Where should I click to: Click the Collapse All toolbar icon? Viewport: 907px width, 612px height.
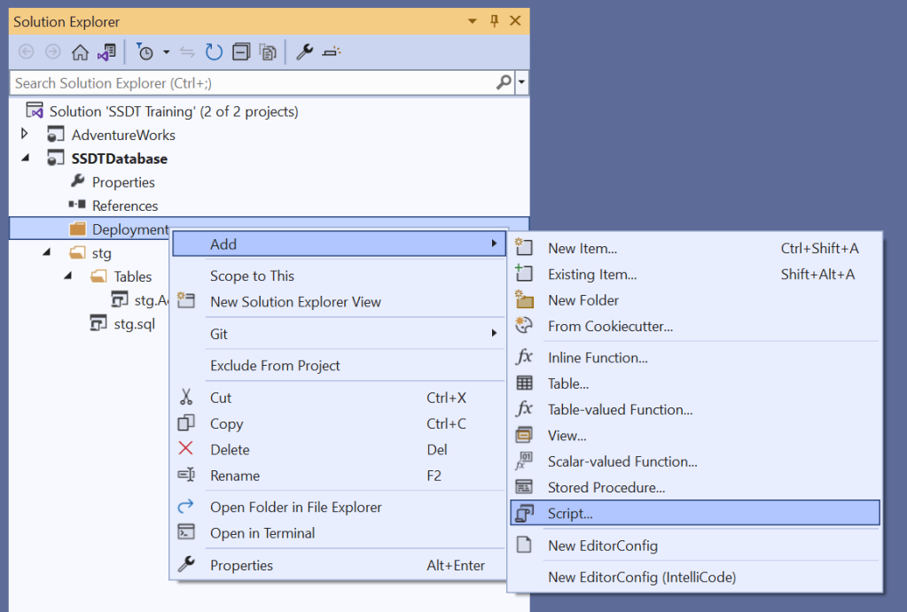pyautogui.click(x=240, y=52)
